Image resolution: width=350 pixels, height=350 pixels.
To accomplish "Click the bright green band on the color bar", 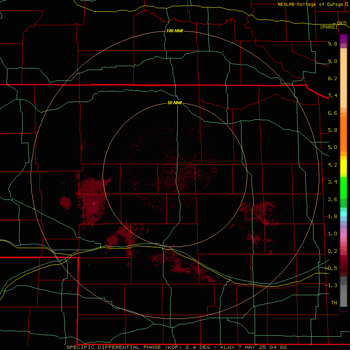I will (x=343, y=188).
